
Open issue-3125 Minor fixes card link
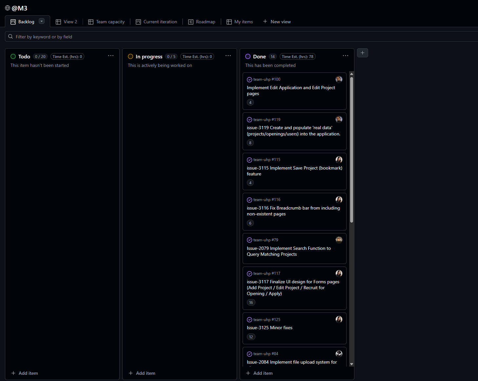pyautogui.click(x=269, y=328)
